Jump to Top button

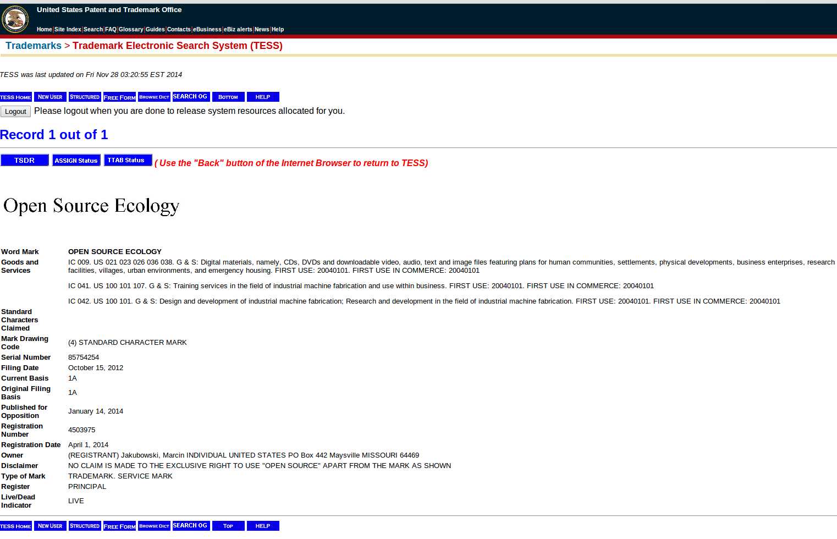228,526
